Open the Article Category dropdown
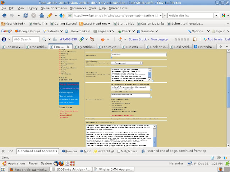Viewport: 230px width, 172px height. click(x=107, y=62)
